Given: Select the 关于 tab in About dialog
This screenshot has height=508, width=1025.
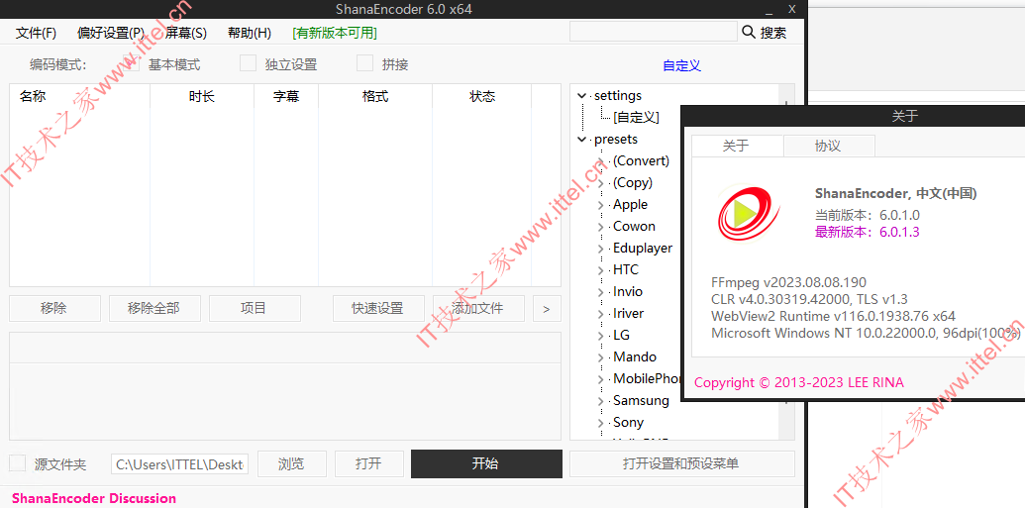Looking at the screenshot, I should coord(737,146).
